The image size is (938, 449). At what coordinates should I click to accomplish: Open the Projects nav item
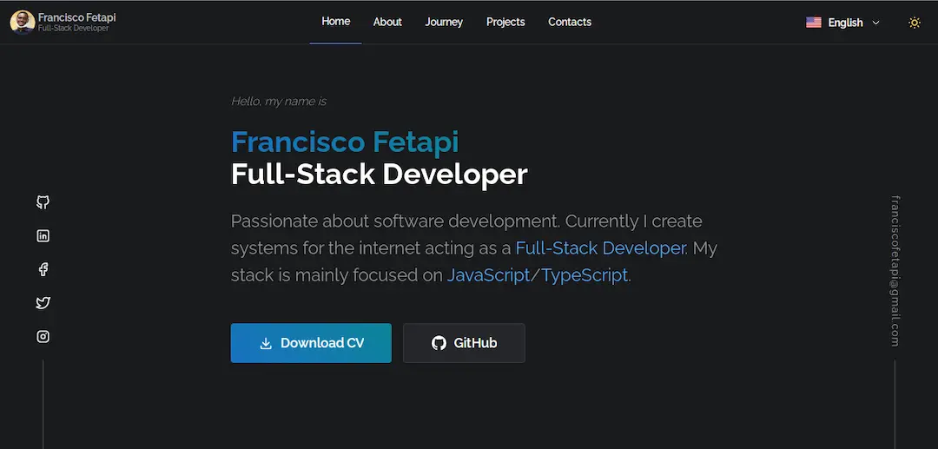point(505,22)
